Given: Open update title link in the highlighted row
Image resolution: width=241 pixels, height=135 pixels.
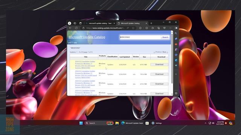Looking at the screenshot, I should click(x=85, y=64).
